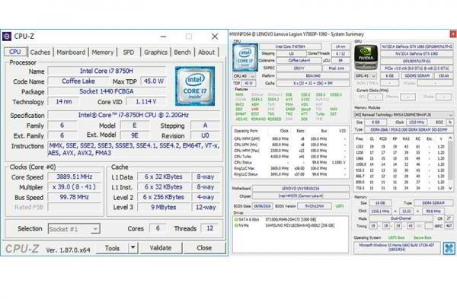Click the NVMe drive status icon
The image size is (457, 299).
tap(236, 225)
